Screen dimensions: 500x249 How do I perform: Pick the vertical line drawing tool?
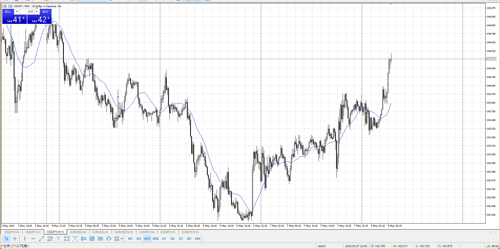click(x=25, y=239)
